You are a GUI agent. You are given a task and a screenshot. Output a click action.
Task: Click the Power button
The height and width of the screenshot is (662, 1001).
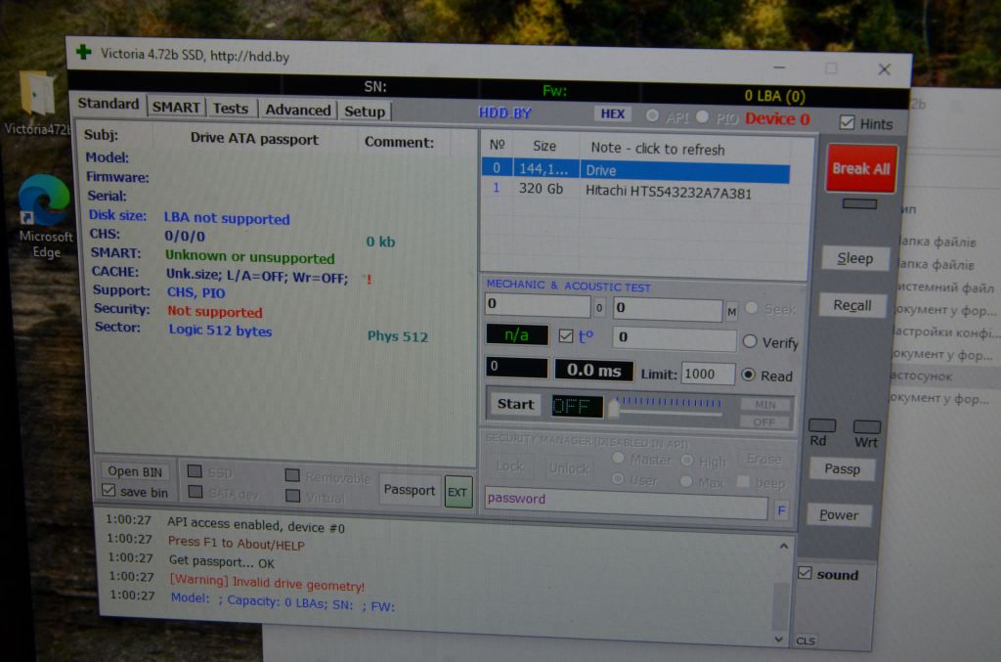pos(839,515)
